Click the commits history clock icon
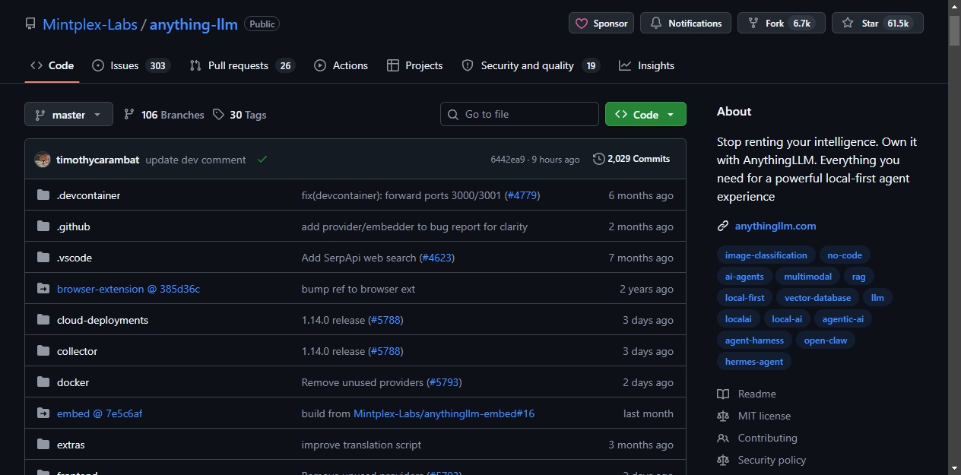This screenshot has height=475, width=961. pos(599,159)
